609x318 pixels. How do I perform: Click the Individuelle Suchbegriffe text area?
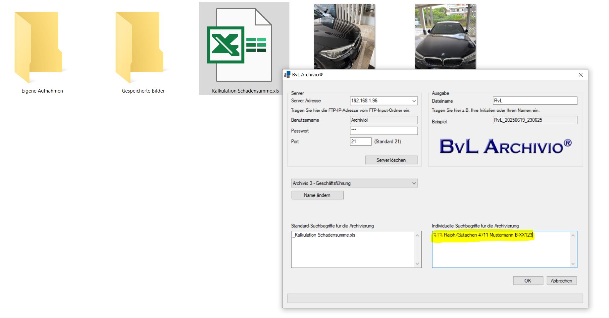point(501,251)
